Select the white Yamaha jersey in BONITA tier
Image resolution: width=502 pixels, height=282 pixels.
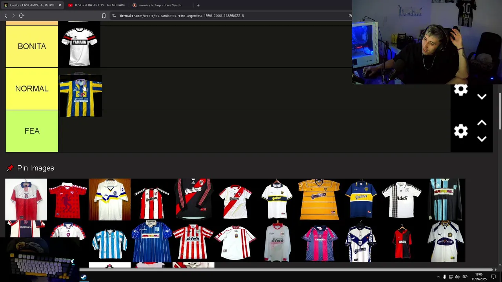tap(79, 47)
